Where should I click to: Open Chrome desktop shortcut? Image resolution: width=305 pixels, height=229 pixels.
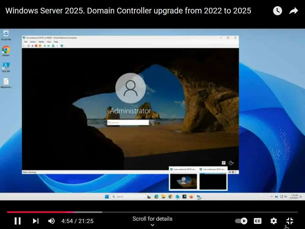(x=6, y=51)
